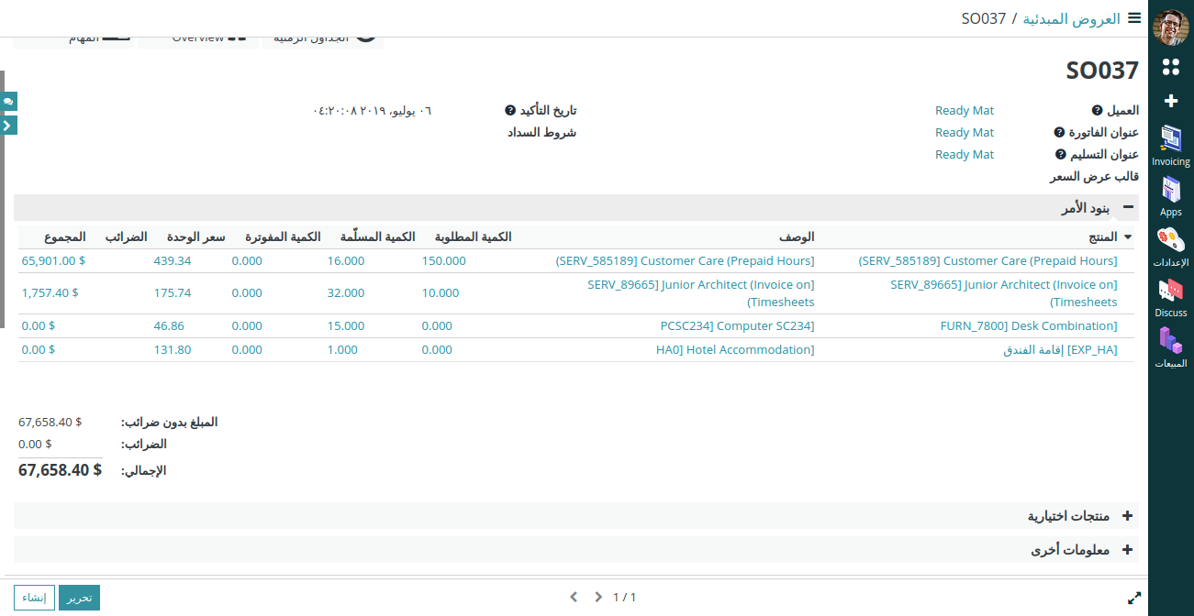Image resolution: width=1194 pixels, height=616 pixels.
Task: Expand the معلومات أخرى section
Action: click(1128, 550)
